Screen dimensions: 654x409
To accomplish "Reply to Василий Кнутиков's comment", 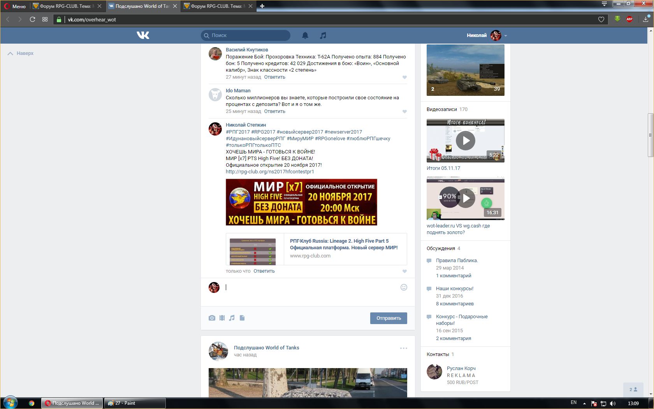I will (x=274, y=77).
